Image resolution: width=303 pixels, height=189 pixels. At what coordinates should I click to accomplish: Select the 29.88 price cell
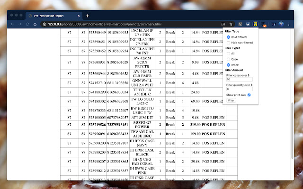pyautogui.click(x=196, y=162)
